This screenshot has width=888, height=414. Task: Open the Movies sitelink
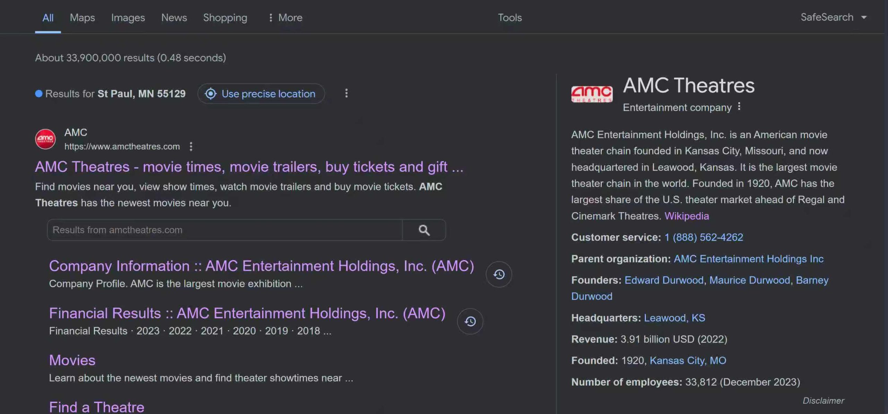pyautogui.click(x=72, y=360)
